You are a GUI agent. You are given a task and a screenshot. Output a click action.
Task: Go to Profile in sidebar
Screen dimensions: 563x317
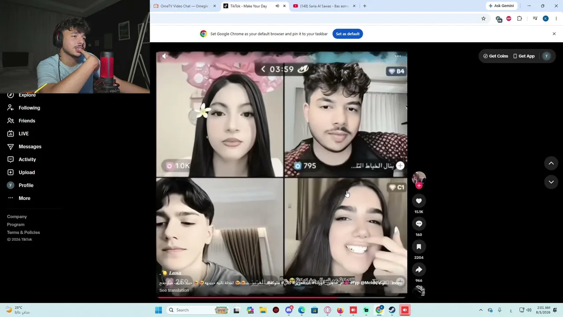[26, 185]
